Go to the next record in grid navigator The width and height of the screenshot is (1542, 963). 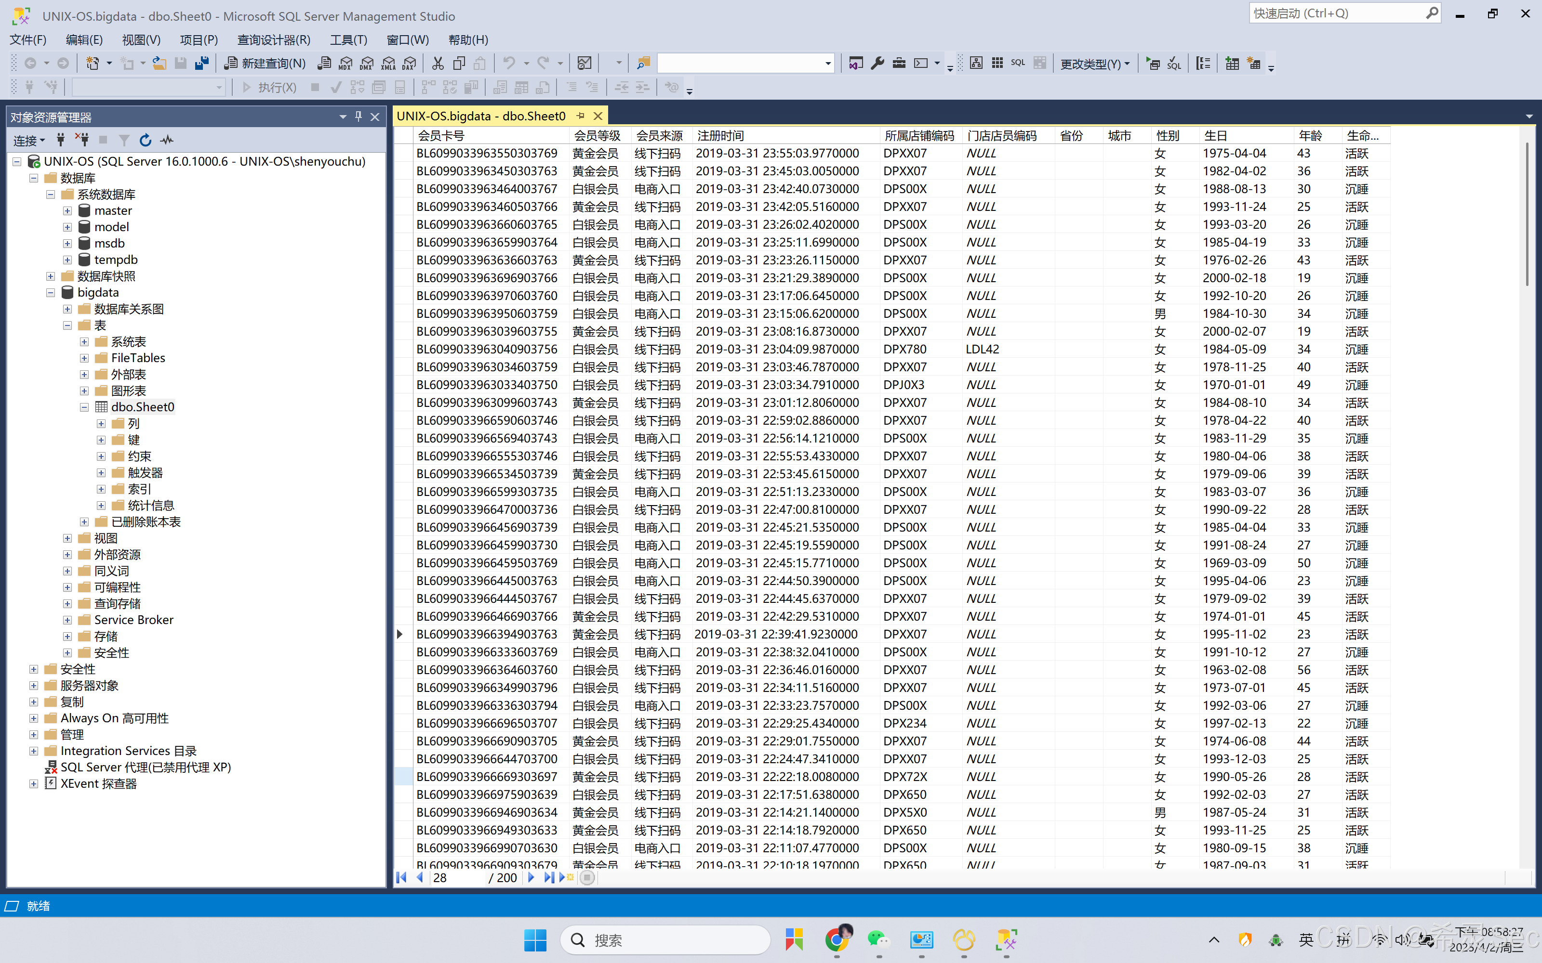coord(531,878)
